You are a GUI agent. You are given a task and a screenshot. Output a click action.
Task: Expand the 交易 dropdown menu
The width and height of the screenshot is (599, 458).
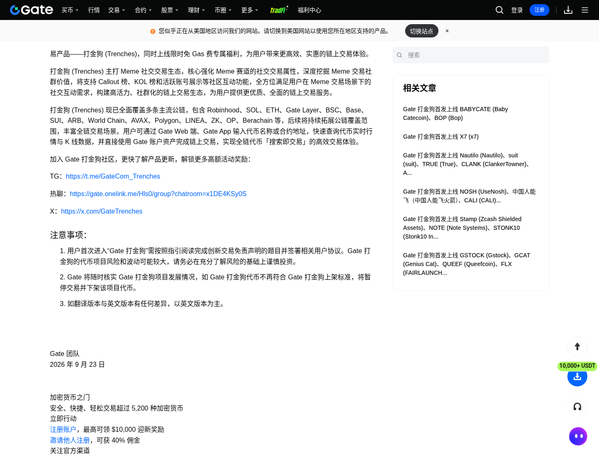pos(116,10)
